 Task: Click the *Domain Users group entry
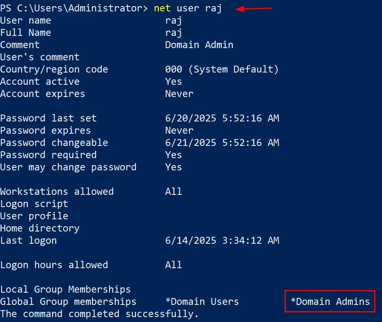(x=202, y=302)
